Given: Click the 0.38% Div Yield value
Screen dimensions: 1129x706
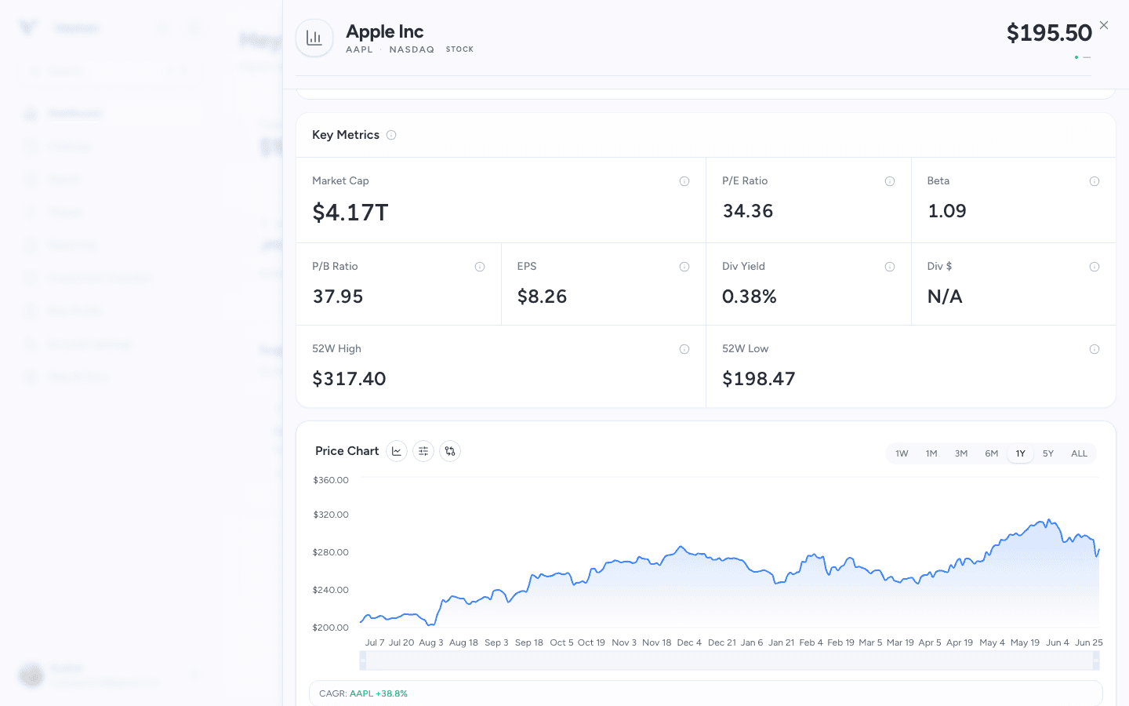Looking at the screenshot, I should (750, 297).
